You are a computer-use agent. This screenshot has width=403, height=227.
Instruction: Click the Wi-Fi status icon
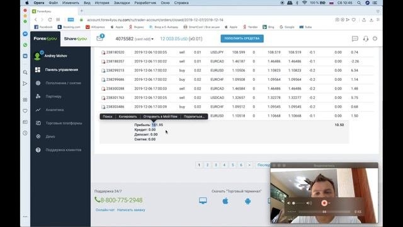(305, 3)
